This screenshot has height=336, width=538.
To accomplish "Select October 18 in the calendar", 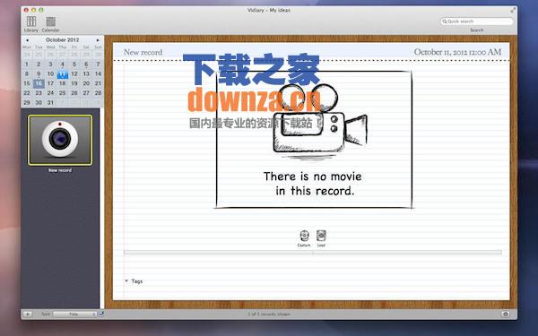I will pyautogui.click(x=63, y=83).
